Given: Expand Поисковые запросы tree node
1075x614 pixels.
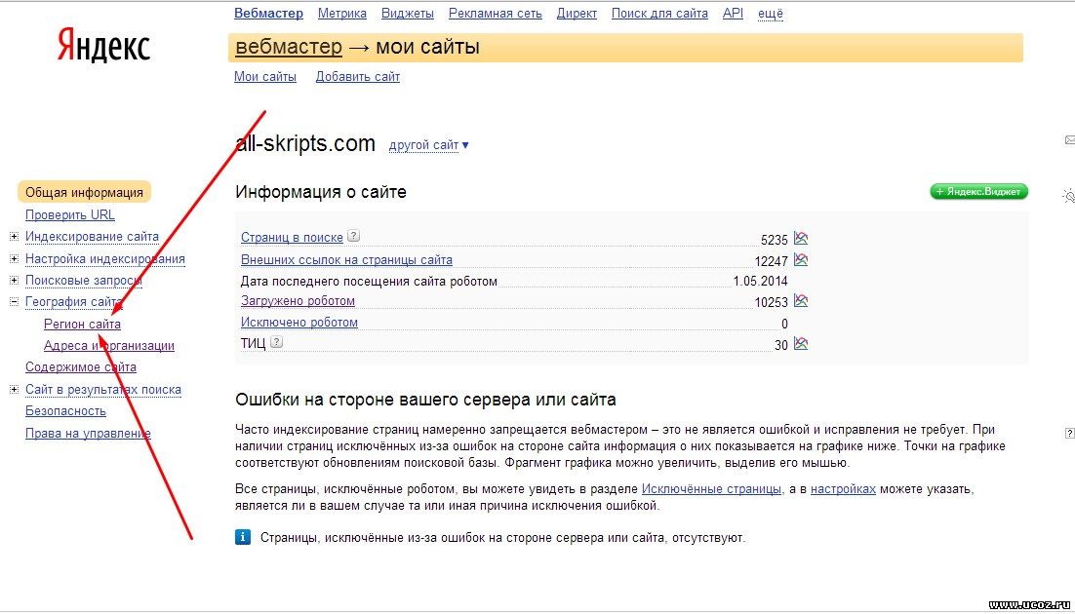Looking at the screenshot, I should [14, 281].
